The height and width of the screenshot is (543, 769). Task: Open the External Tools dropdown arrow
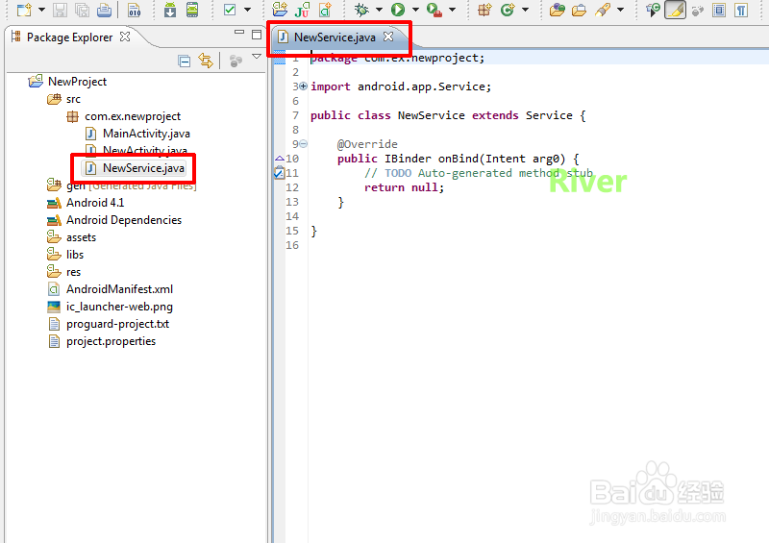click(452, 10)
